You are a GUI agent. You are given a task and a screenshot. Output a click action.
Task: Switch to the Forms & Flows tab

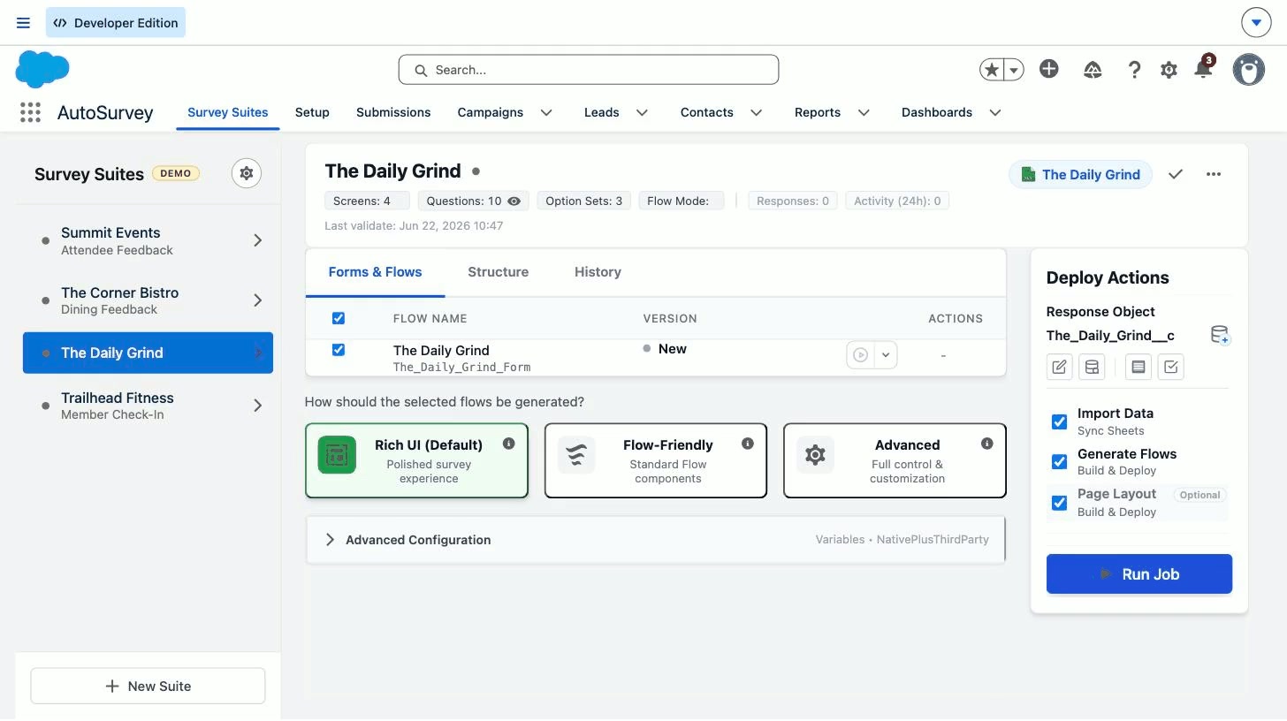[375, 272]
